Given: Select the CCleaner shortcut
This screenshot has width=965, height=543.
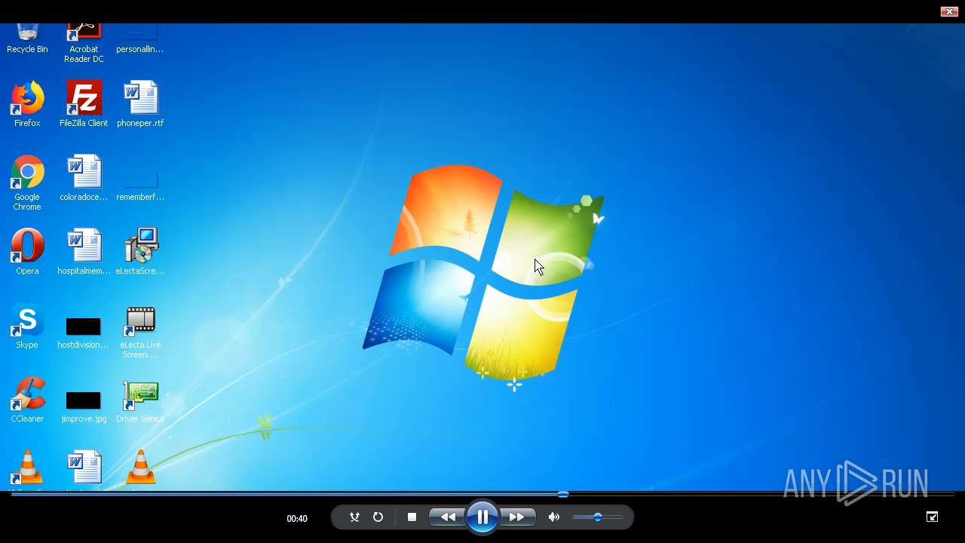Looking at the screenshot, I should (x=27, y=400).
